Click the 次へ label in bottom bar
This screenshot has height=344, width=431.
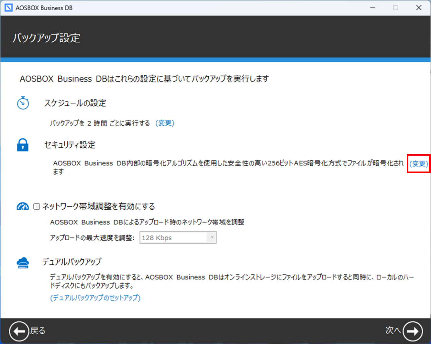pos(393,330)
